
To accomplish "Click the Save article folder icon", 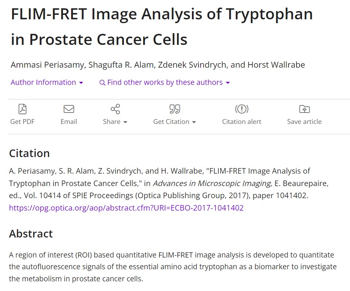I will click(304, 109).
